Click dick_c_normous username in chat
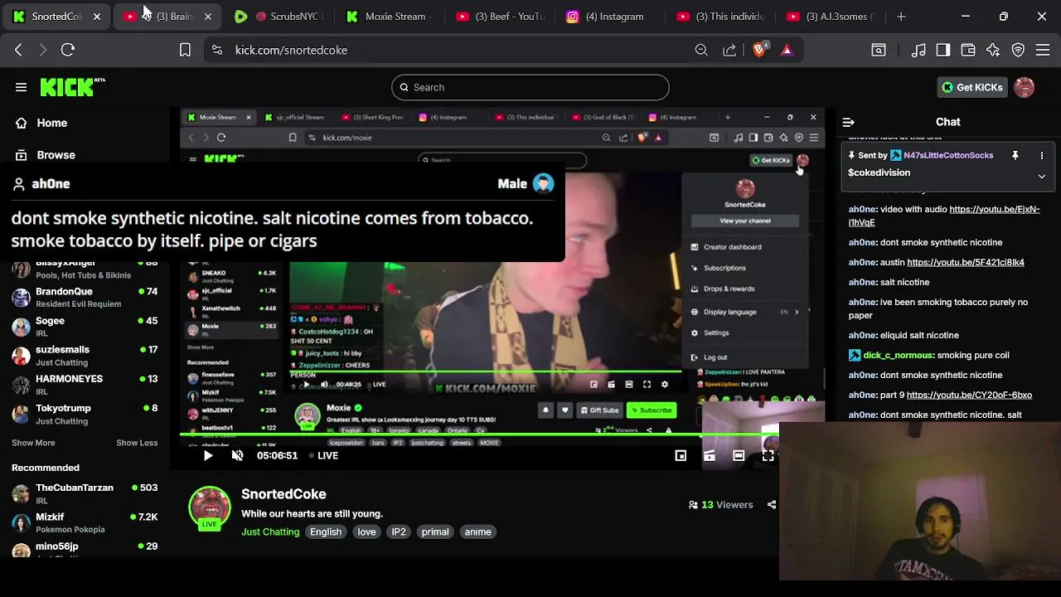Image resolution: width=1061 pixels, height=597 pixels. point(898,355)
